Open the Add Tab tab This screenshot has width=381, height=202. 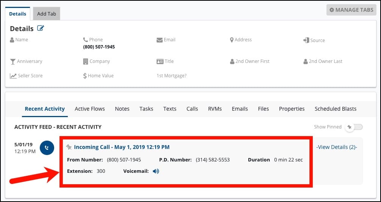[x=47, y=14]
